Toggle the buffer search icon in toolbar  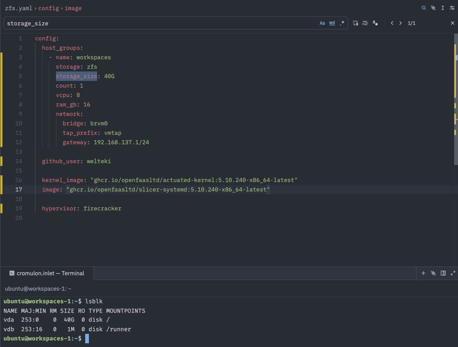click(x=424, y=8)
